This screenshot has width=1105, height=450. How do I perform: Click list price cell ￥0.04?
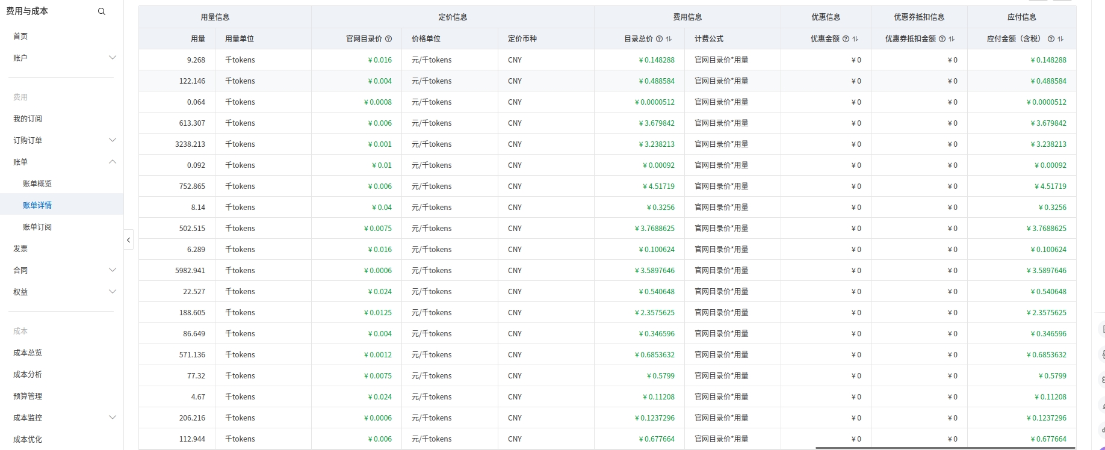(x=382, y=207)
